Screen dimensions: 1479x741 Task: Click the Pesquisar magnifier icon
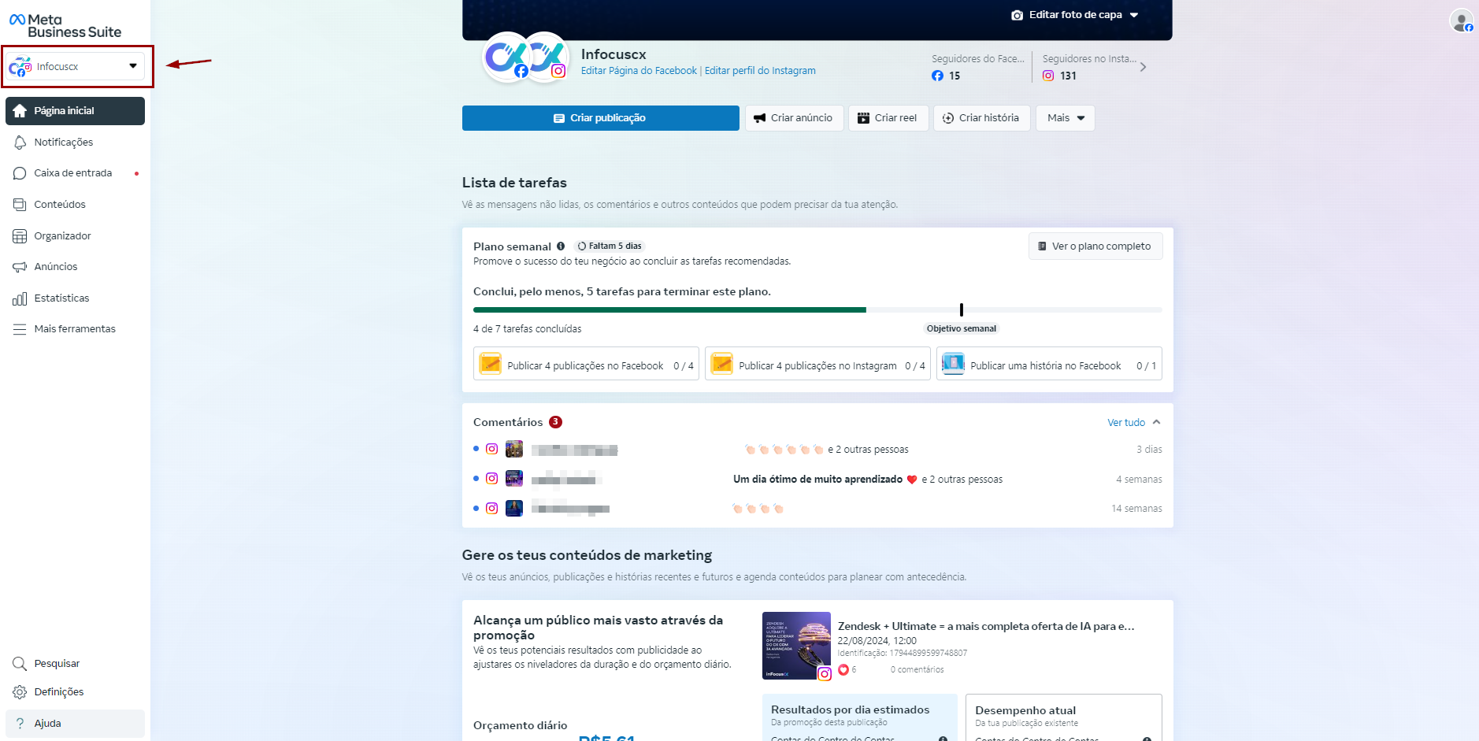coord(20,664)
